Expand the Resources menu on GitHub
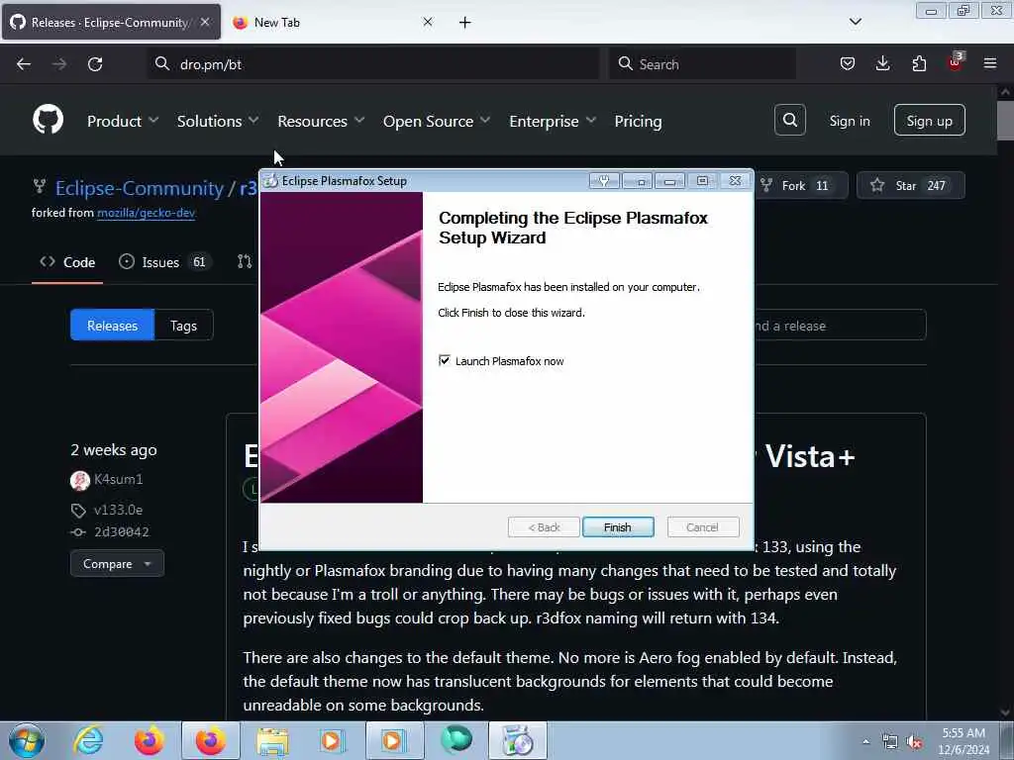 (322, 121)
